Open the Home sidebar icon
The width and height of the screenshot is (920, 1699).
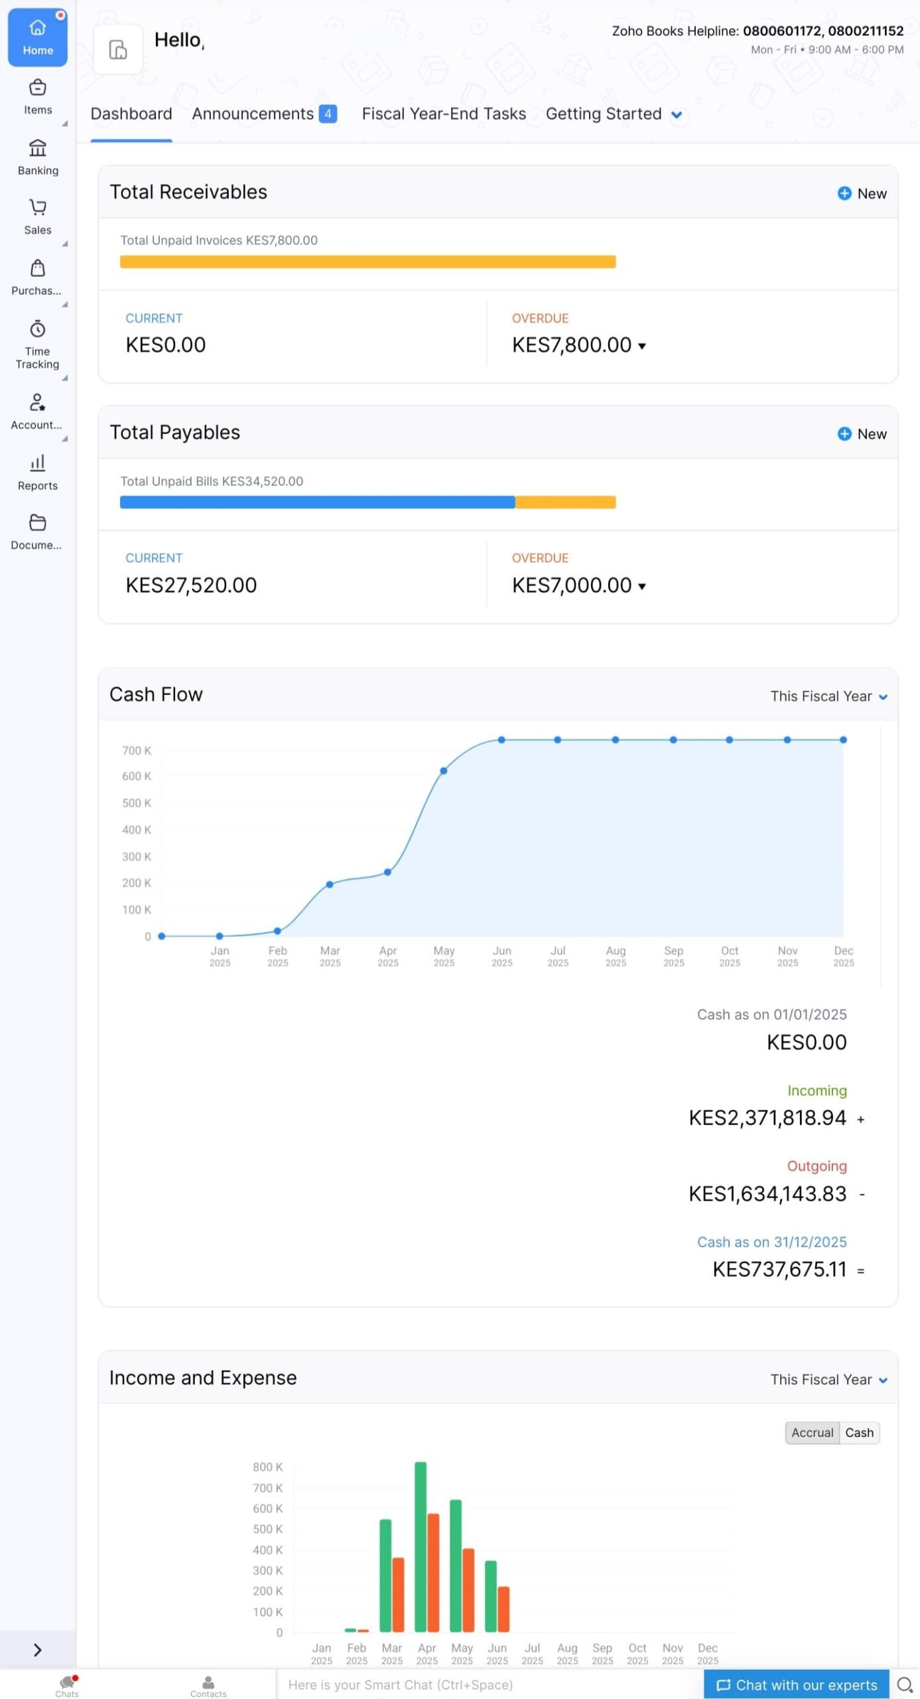[37, 37]
